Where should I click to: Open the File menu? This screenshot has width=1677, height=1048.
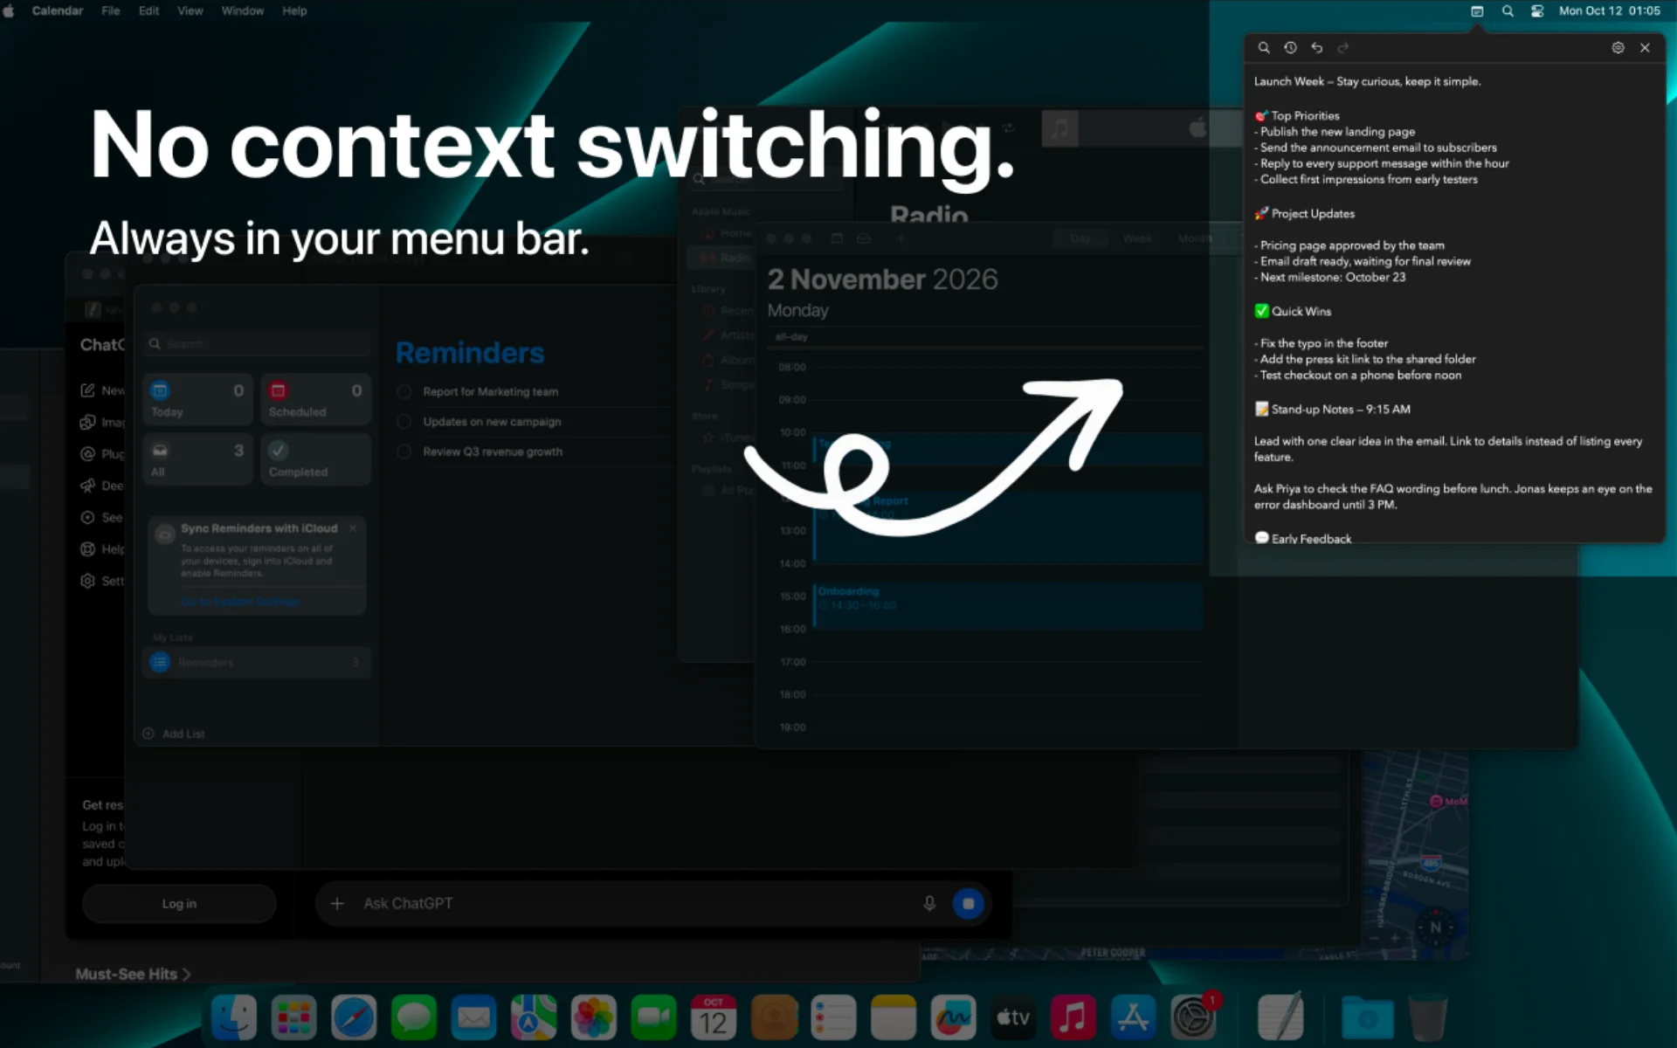(x=111, y=11)
